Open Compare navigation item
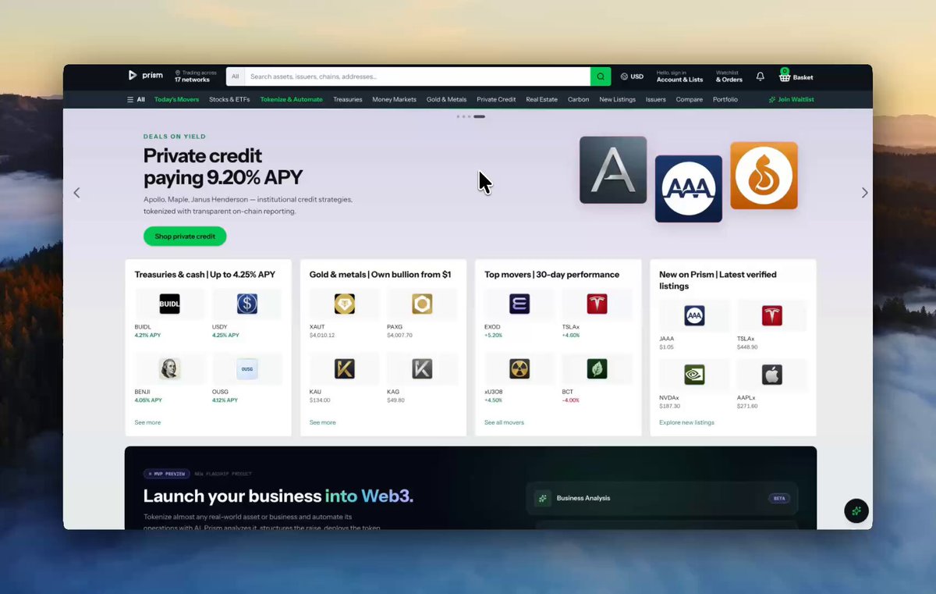 click(690, 100)
